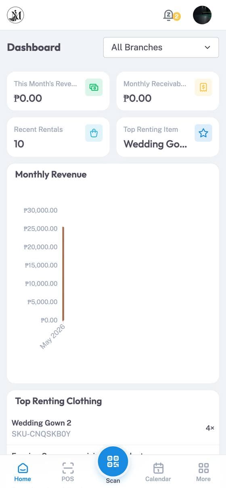This screenshot has height=488, width=226.
Task: Tap the Top Renting Item star icon
Action: 203,133
